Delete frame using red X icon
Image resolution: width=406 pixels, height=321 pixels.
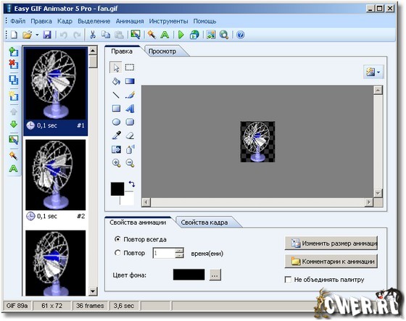coord(14,64)
